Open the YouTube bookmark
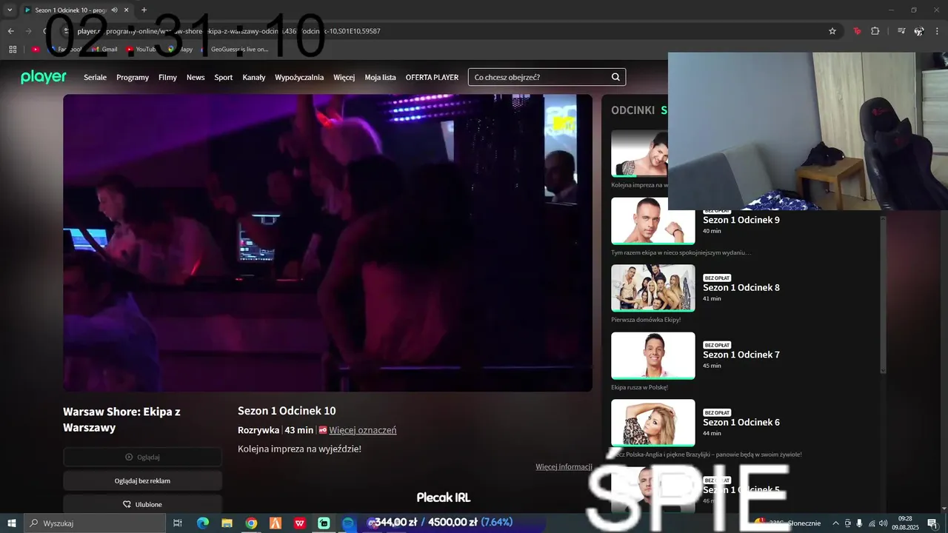This screenshot has height=533, width=948. [x=141, y=50]
